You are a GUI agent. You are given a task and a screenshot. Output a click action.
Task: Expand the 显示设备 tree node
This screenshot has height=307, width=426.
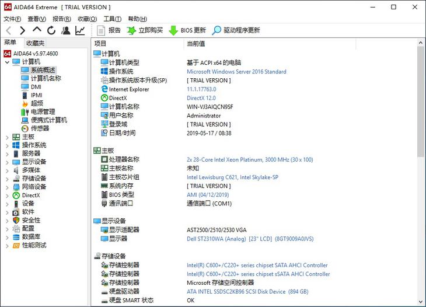[x=7, y=162]
